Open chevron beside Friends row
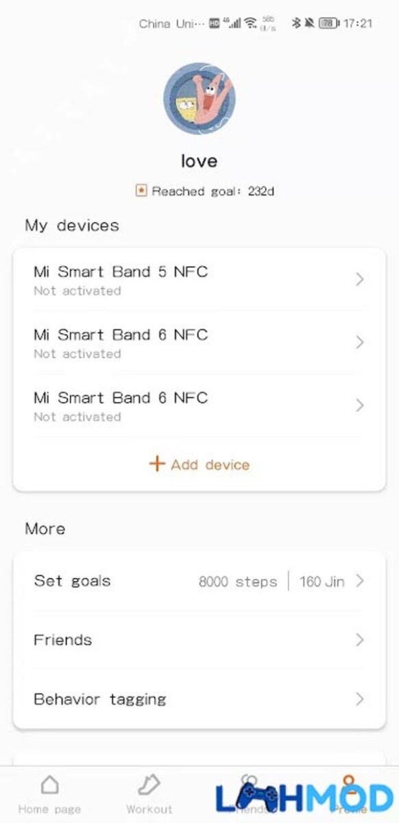Image resolution: width=399 pixels, height=823 pixels. tap(360, 640)
